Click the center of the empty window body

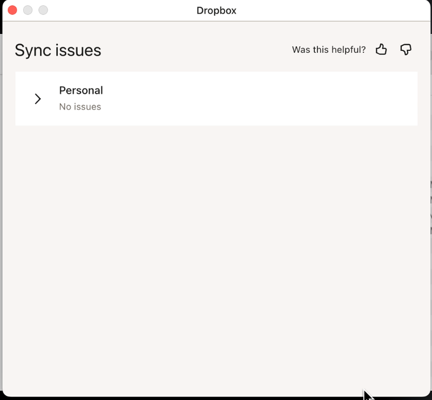[216, 254]
